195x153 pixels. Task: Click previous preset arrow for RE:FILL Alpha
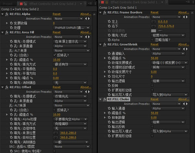[x=86, y=19]
